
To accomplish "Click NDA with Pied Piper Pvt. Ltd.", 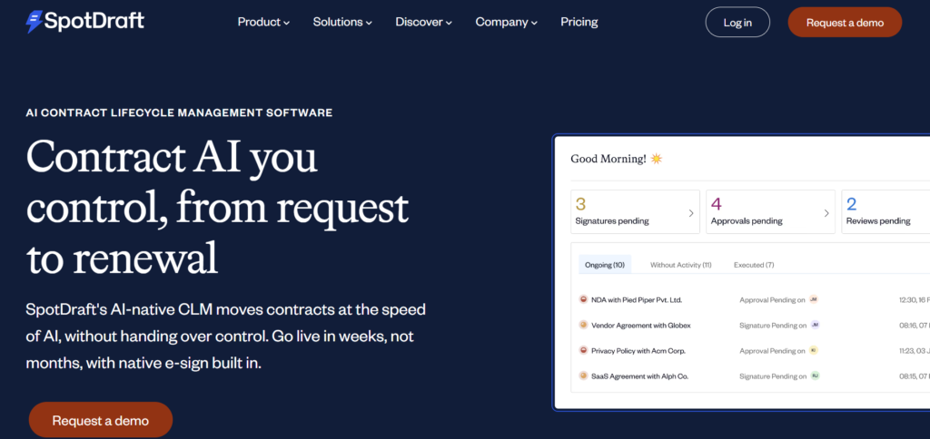I will pyautogui.click(x=637, y=300).
